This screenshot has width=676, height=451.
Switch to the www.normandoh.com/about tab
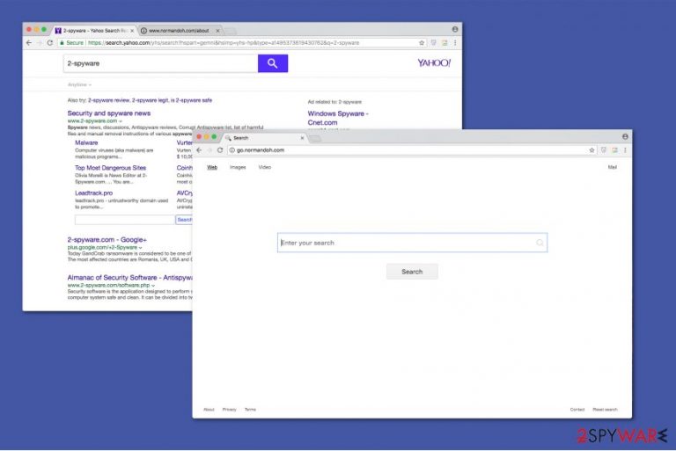[x=179, y=31]
